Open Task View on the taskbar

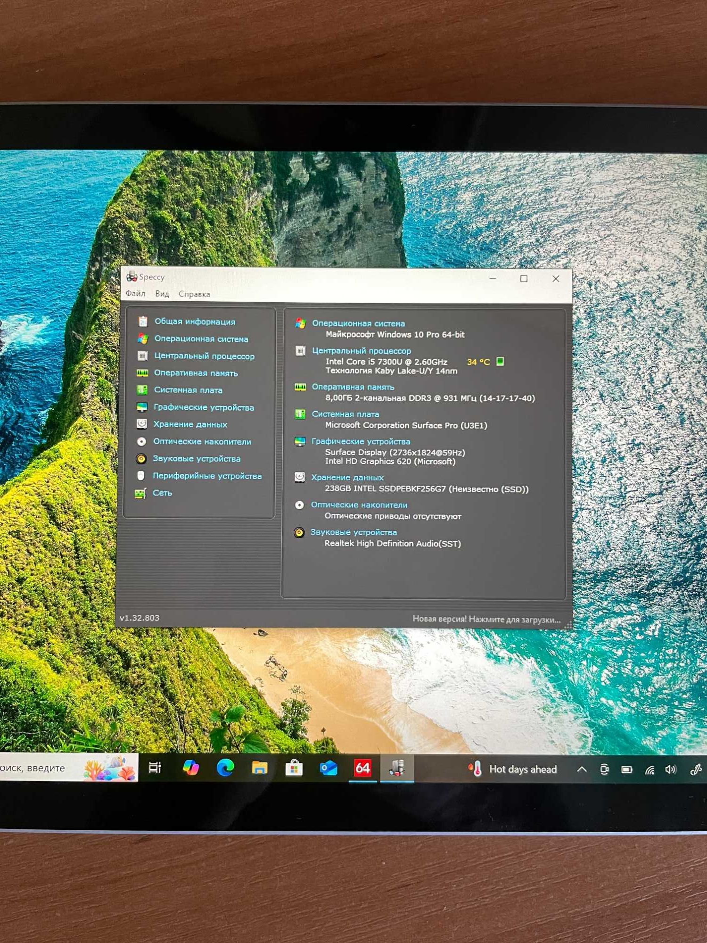[155, 768]
